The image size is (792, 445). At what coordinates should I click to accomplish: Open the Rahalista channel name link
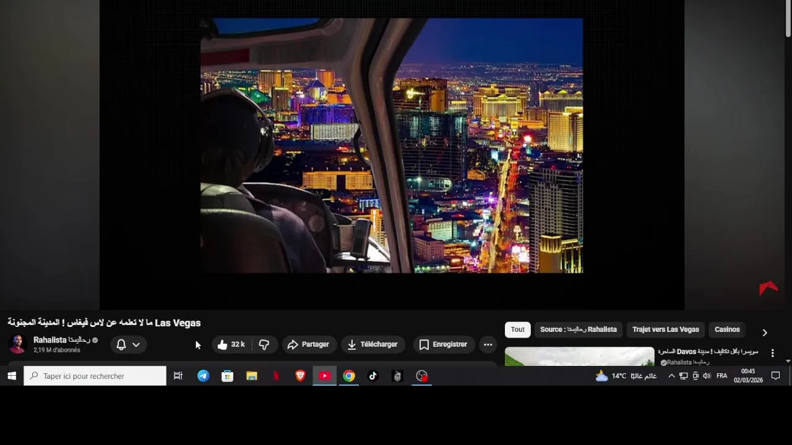[62, 340]
